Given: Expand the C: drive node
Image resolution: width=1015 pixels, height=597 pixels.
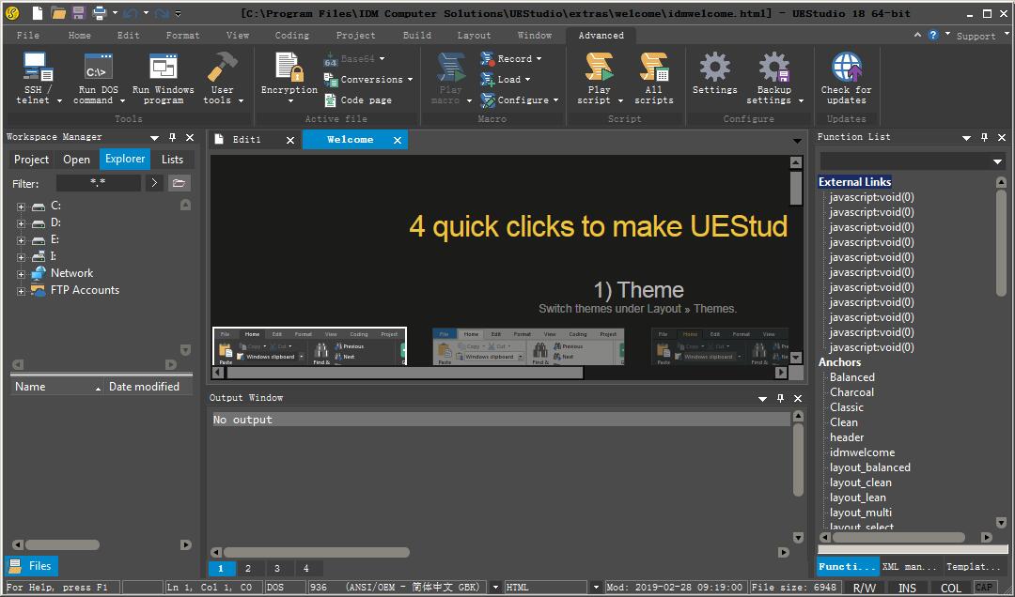Looking at the screenshot, I should click(22, 207).
